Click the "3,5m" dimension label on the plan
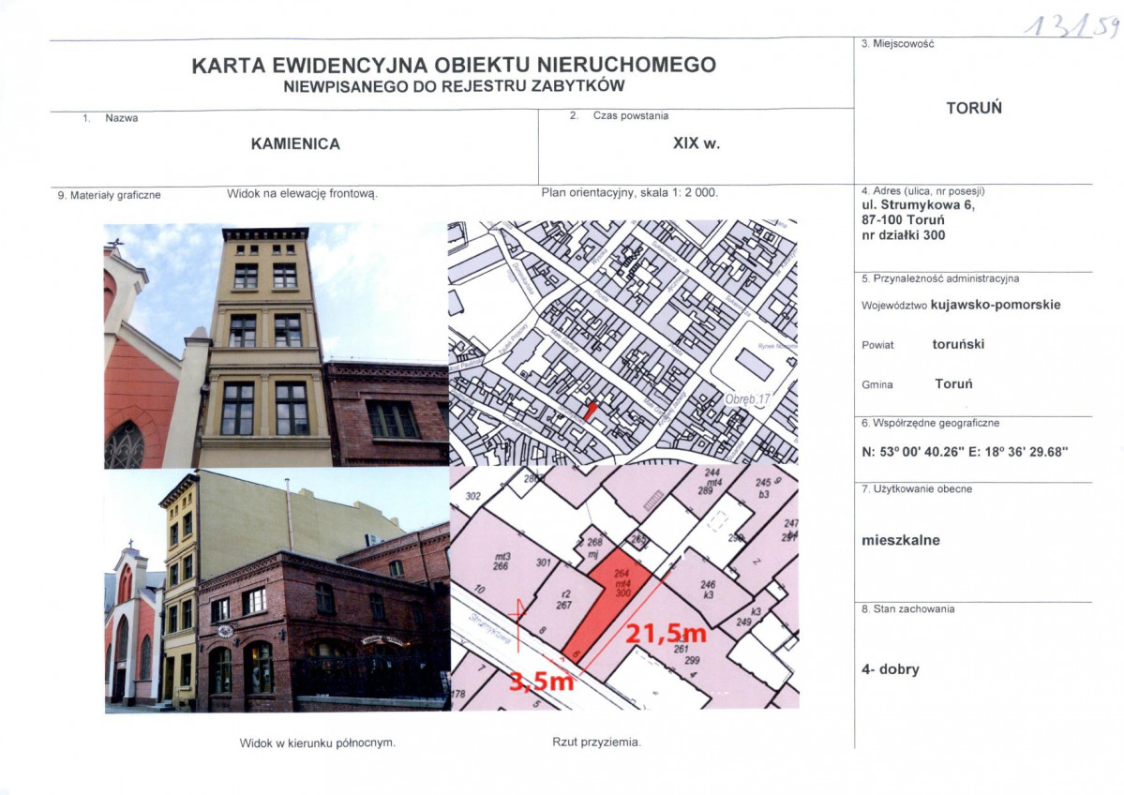This screenshot has height=795, width=1124. [x=540, y=683]
